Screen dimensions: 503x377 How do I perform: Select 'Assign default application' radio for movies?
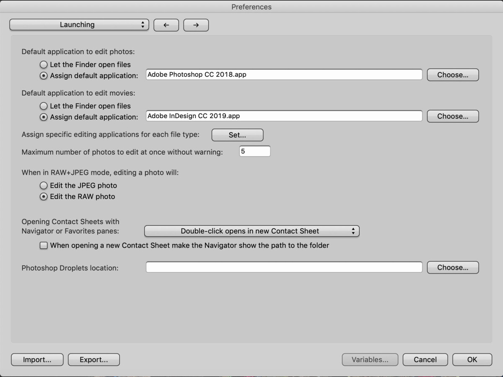click(x=44, y=117)
